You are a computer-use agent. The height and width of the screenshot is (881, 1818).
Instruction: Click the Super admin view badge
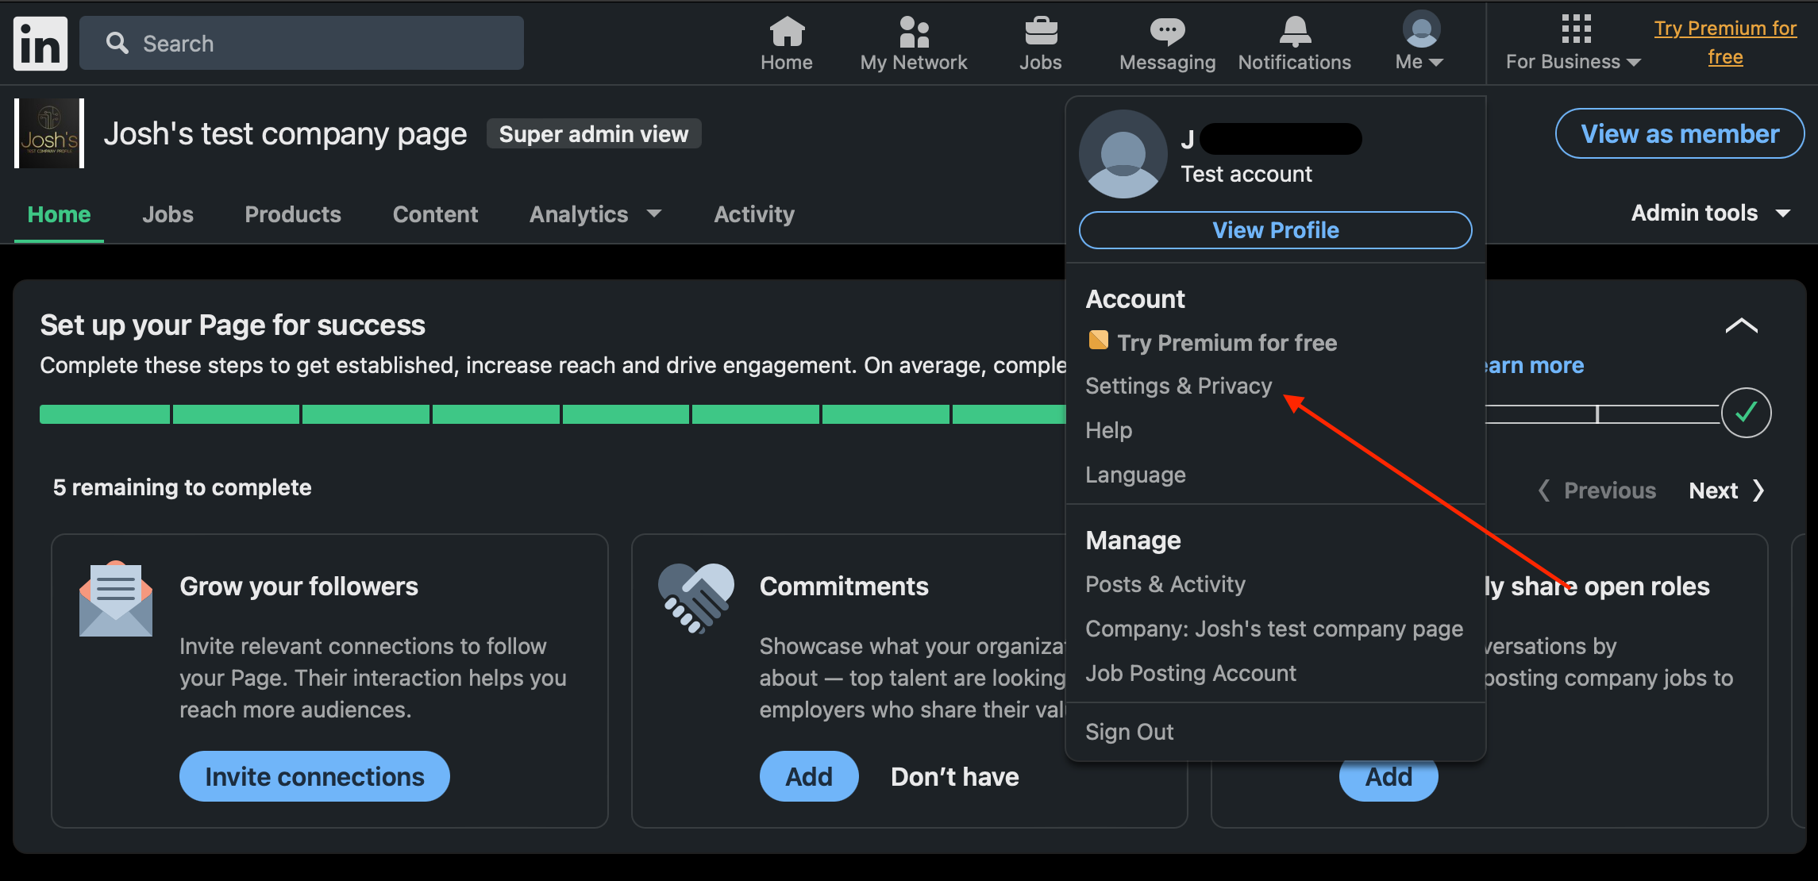594,134
